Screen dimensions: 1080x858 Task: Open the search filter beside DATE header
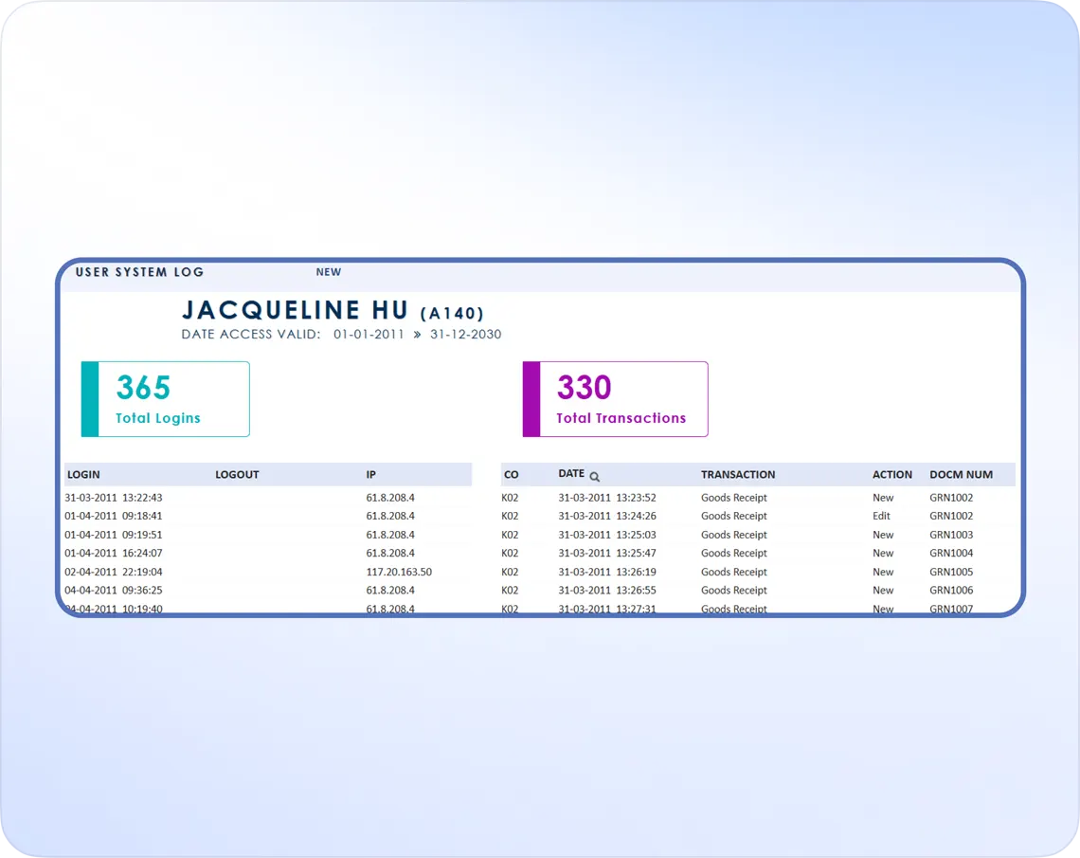click(595, 476)
